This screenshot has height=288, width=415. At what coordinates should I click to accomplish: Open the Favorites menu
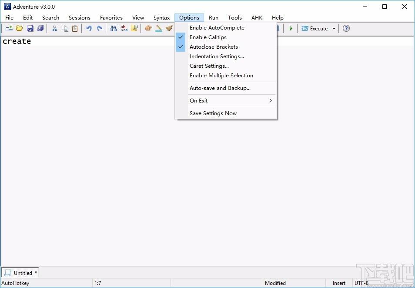coord(111,18)
